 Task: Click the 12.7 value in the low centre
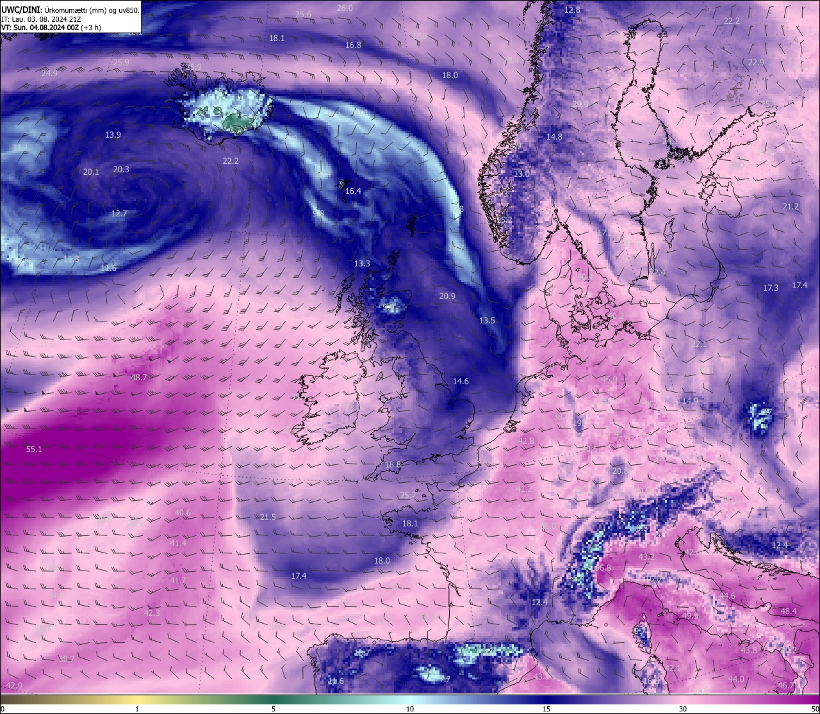pos(119,214)
